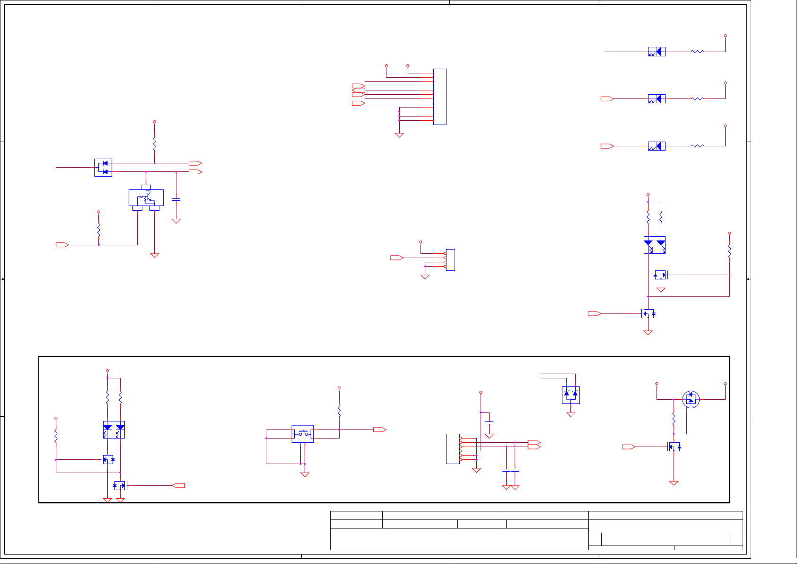The image size is (797, 564).
Task: Select the LED whose wire has no port
Action: 657,52
